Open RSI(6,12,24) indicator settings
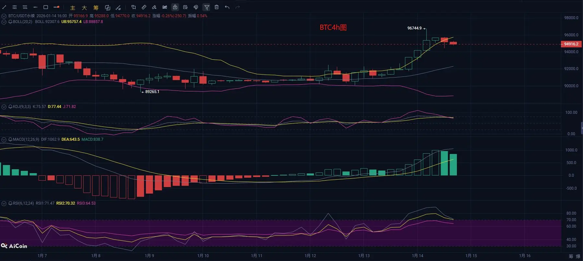The height and width of the screenshot is (261, 583). pyautogui.click(x=23, y=203)
